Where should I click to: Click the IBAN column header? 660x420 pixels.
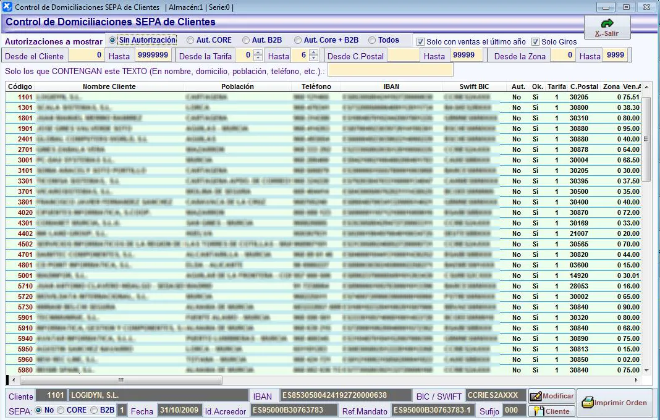pyautogui.click(x=391, y=87)
